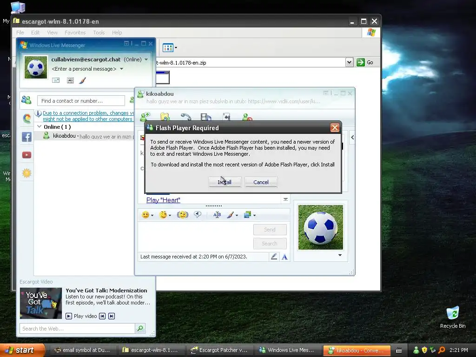
Task: Collapse the side panel with arrow
Action: coord(352,138)
